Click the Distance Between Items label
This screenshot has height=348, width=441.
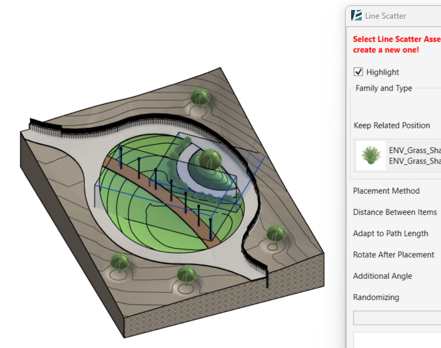point(395,212)
